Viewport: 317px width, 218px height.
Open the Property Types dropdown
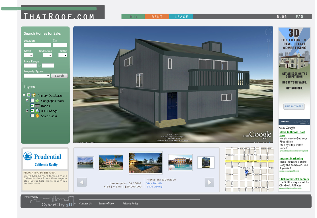coord(37,76)
